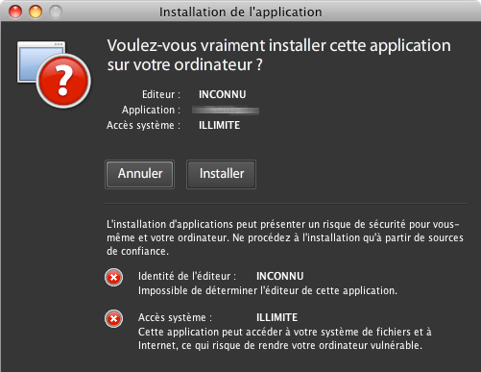Click the 'Identité de l'éditeur :' label

(187, 276)
